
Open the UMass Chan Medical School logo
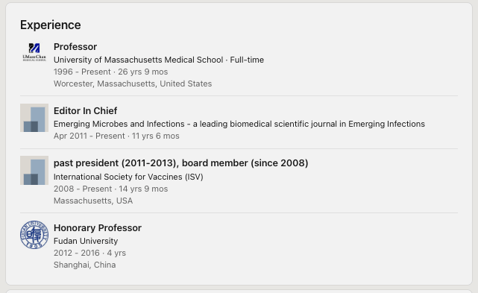pos(34,52)
